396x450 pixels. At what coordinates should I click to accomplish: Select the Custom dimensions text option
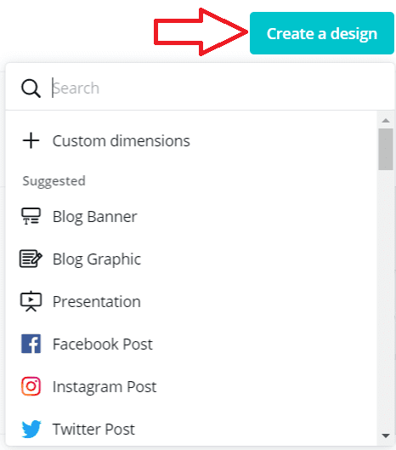point(121,141)
